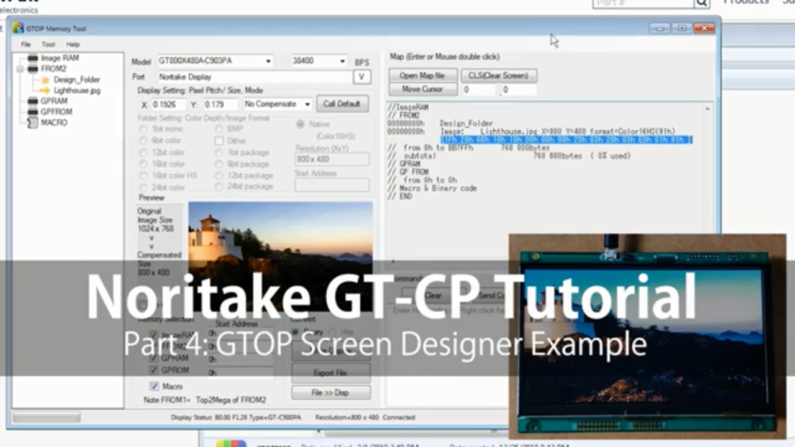The image size is (795, 447).
Task: Click the '// END' line in map text
Action: coord(400,196)
